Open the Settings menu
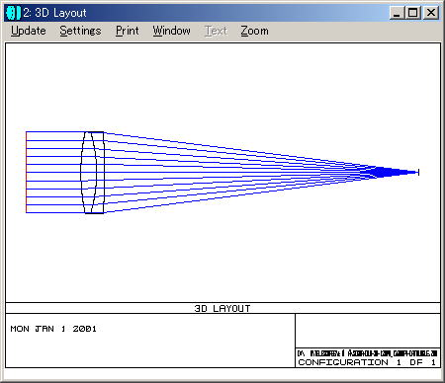This screenshot has height=383, width=445. coord(80,31)
